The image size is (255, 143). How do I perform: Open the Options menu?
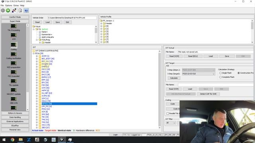coord(8,6)
